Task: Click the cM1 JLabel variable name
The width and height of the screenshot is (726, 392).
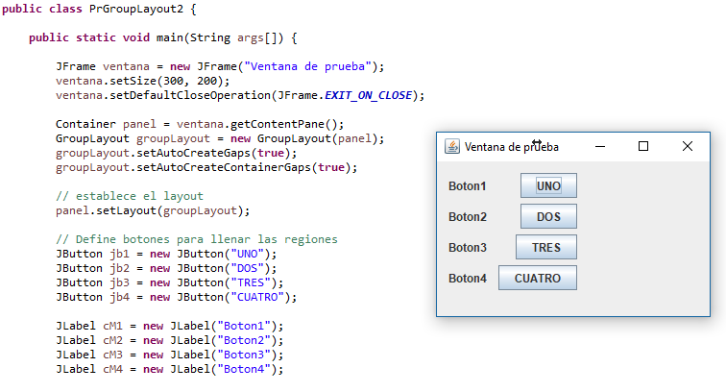Action: (115, 326)
